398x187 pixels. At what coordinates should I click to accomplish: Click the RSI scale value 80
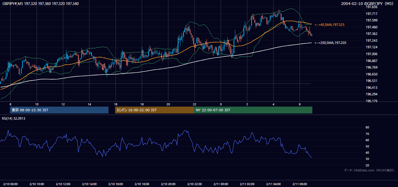coord(367,127)
